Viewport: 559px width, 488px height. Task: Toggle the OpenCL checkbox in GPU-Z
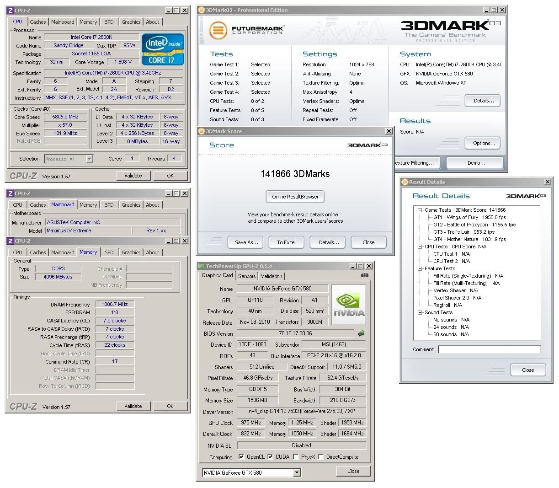pos(241,457)
